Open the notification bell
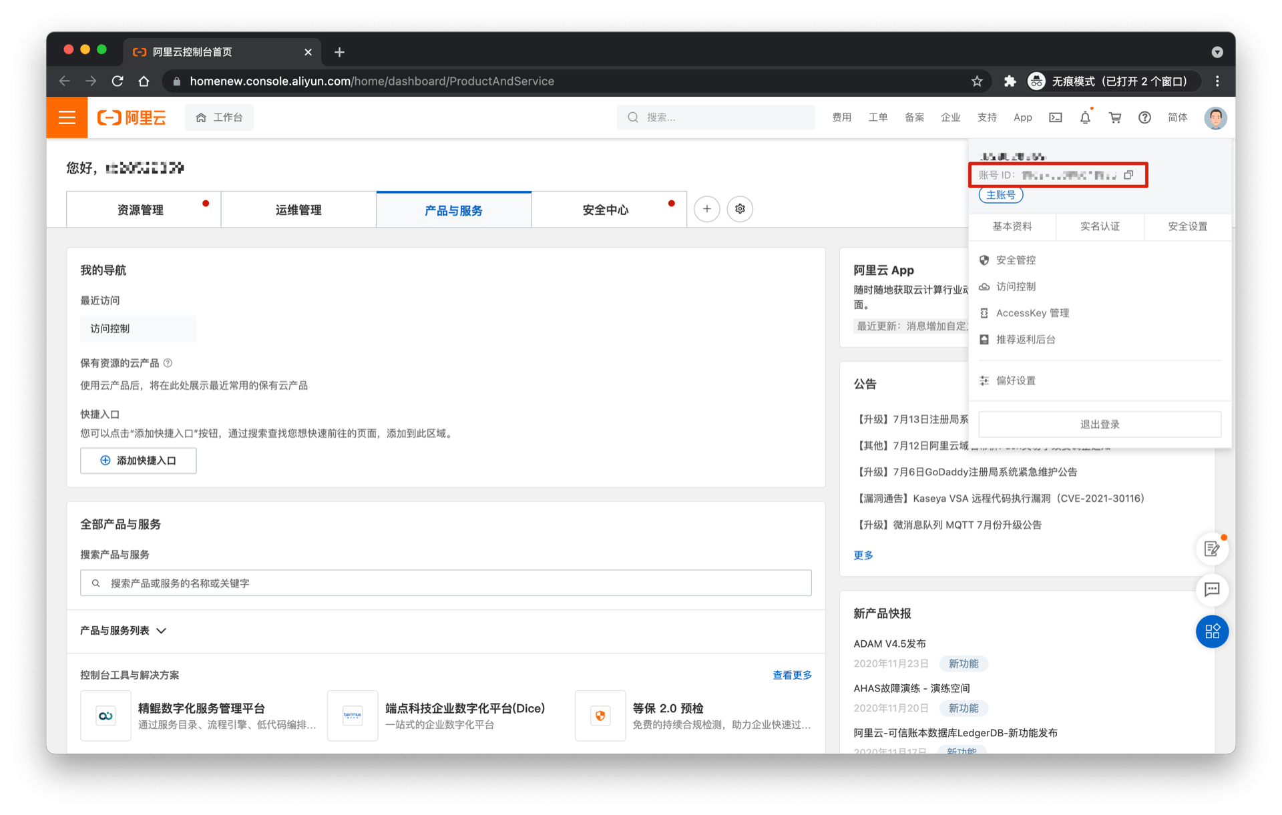Image resolution: width=1282 pixels, height=815 pixels. point(1085,117)
